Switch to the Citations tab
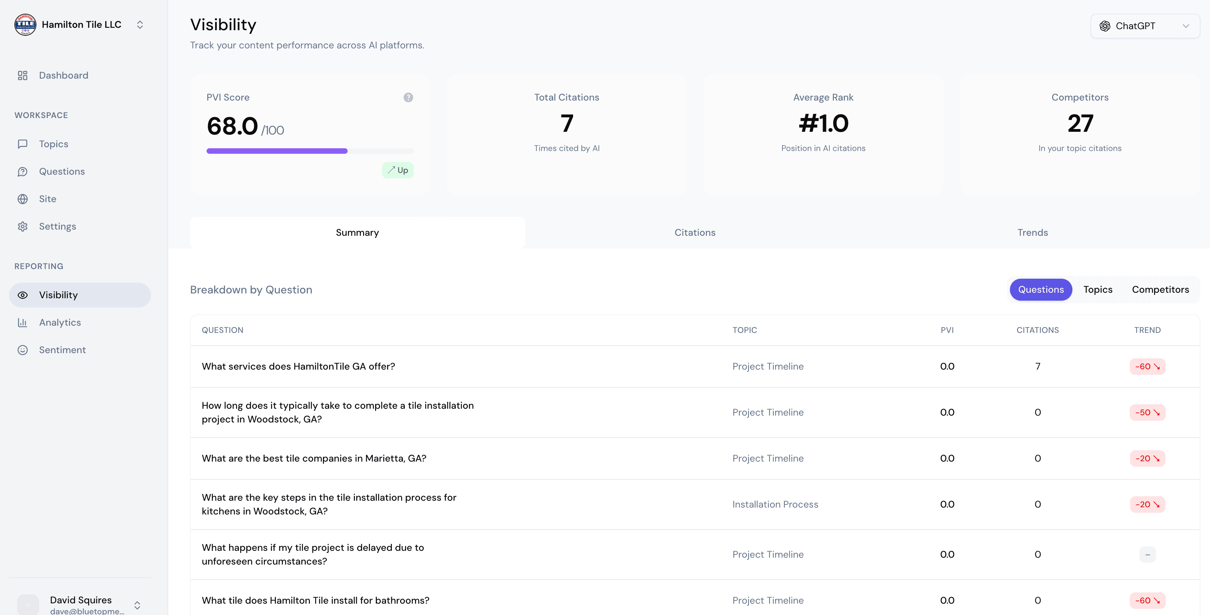 tap(695, 232)
